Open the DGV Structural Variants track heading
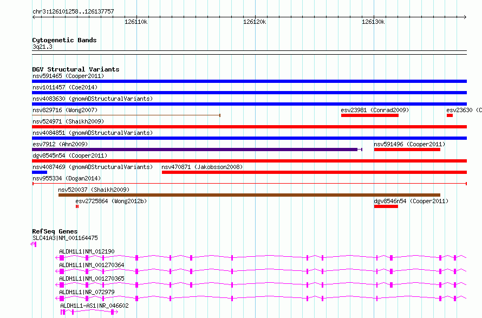The height and width of the screenshot is (318, 482). tap(76, 69)
